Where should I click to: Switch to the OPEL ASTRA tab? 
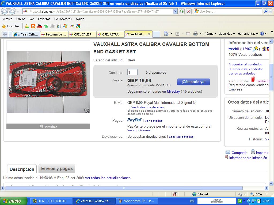[x=111, y=34]
